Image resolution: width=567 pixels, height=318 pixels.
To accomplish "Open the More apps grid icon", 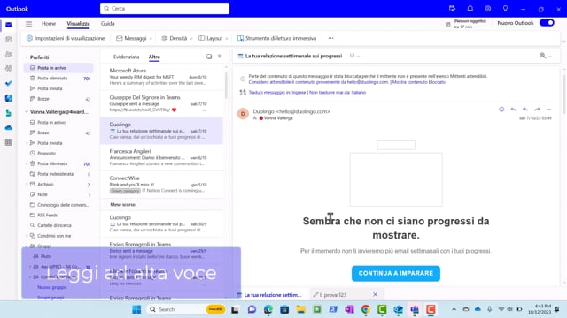I will coord(9,142).
